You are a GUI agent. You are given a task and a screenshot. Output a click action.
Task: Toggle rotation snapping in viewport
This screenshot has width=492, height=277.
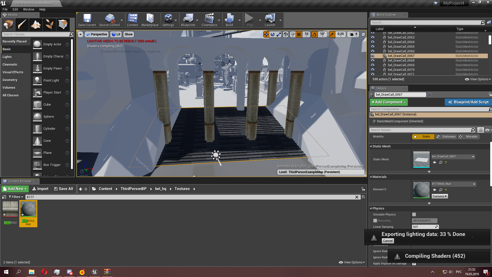[x=314, y=34]
